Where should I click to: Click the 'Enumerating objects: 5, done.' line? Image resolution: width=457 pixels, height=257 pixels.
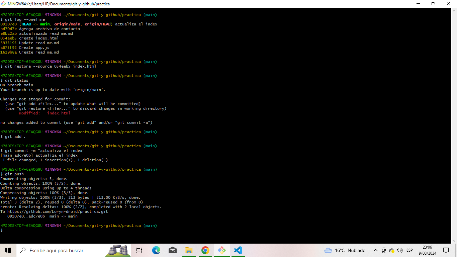[34, 179]
